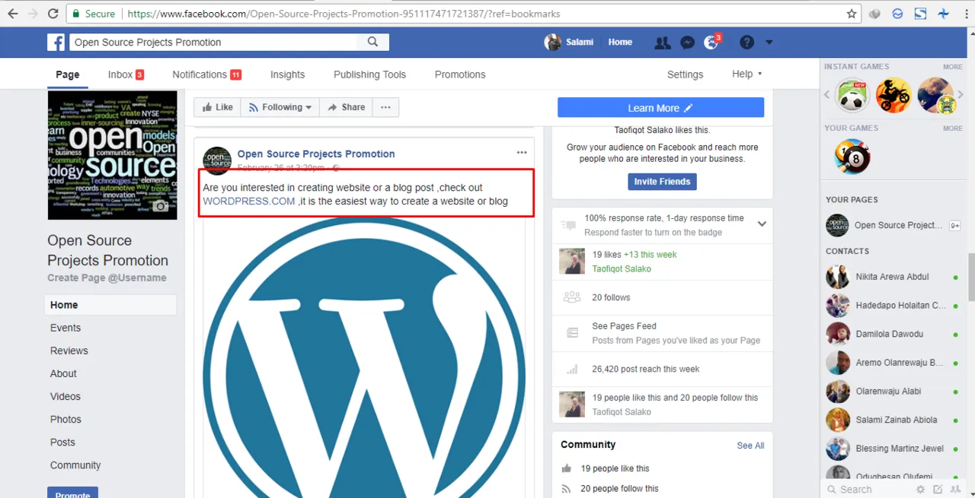Click the blue pinwheel extension icon
The height and width of the screenshot is (498, 975).
point(943,14)
